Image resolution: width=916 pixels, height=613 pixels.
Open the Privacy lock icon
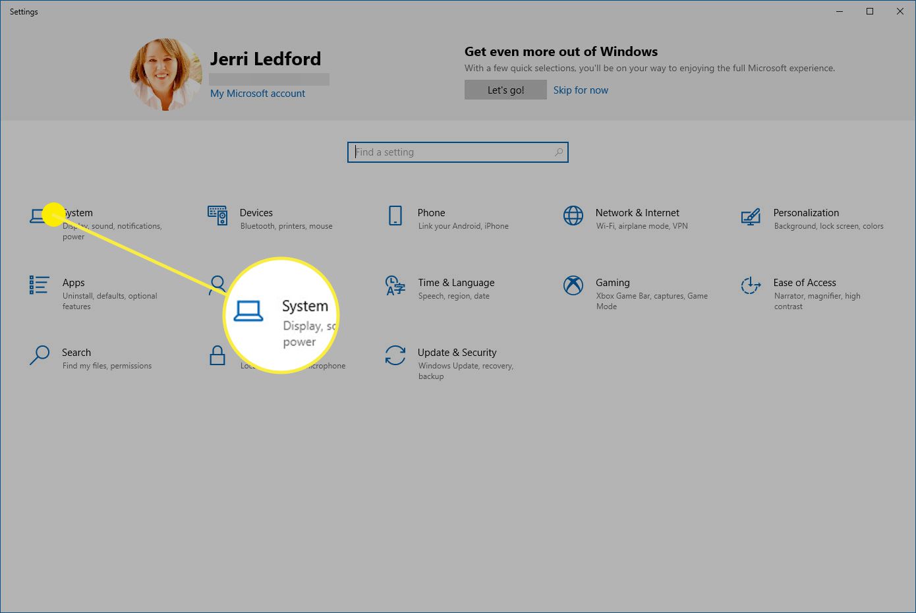[x=217, y=355]
